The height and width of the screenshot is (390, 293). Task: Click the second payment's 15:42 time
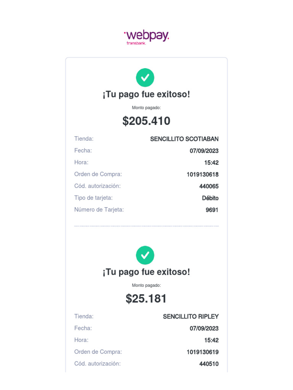(211, 340)
